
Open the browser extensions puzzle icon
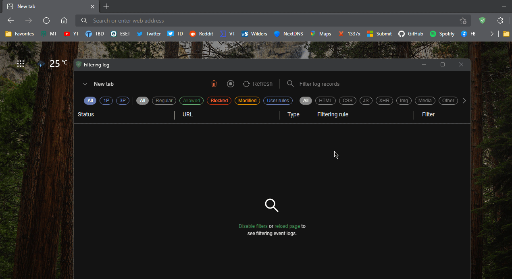[500, 20]
